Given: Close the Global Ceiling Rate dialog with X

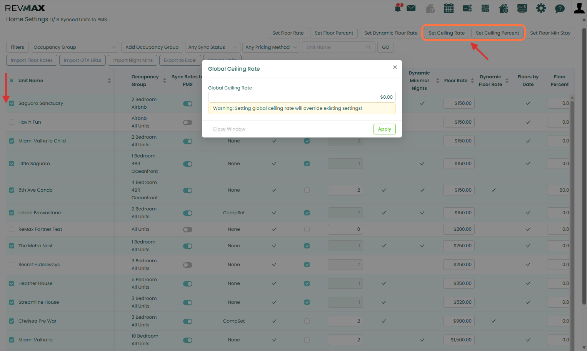Looking at the screenshot, I should coord(395,67).
